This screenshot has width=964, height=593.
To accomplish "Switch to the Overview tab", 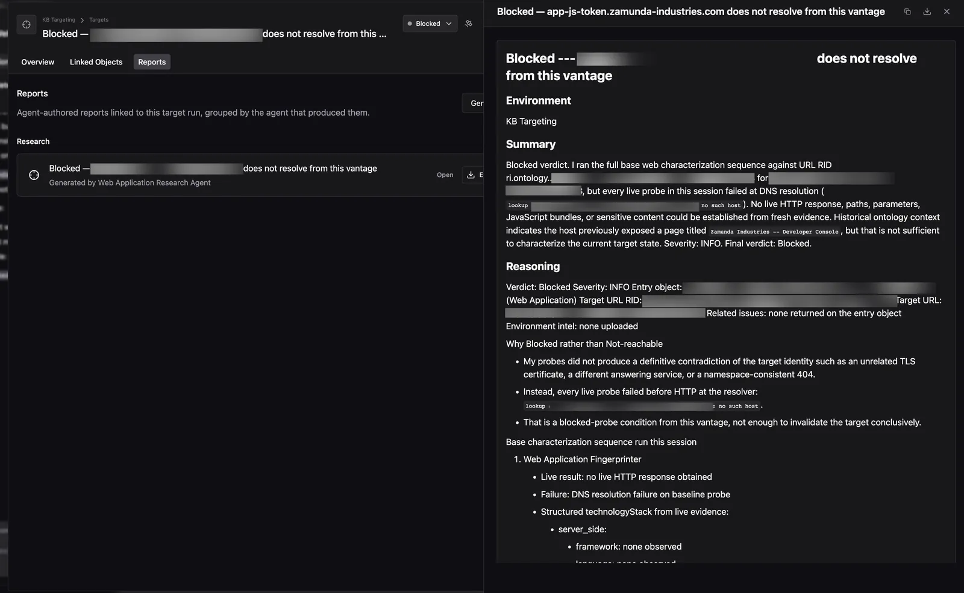I will click(x=37, y=62).
